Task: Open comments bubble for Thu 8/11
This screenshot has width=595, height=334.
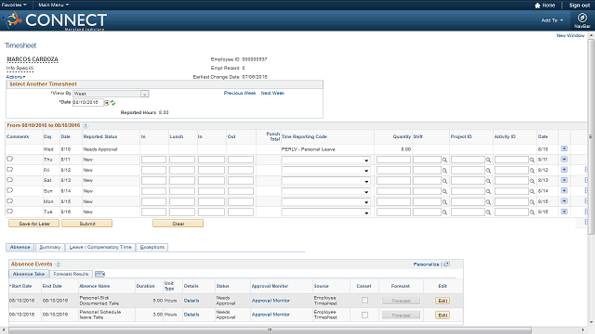Action: point(10,159)
